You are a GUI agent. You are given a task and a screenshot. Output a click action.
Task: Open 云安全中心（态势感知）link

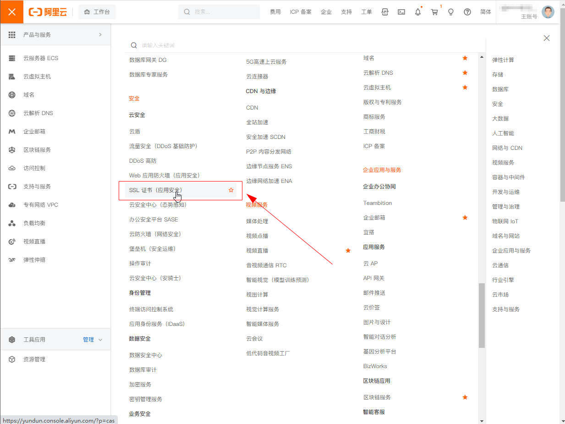(x=158, y=205)
